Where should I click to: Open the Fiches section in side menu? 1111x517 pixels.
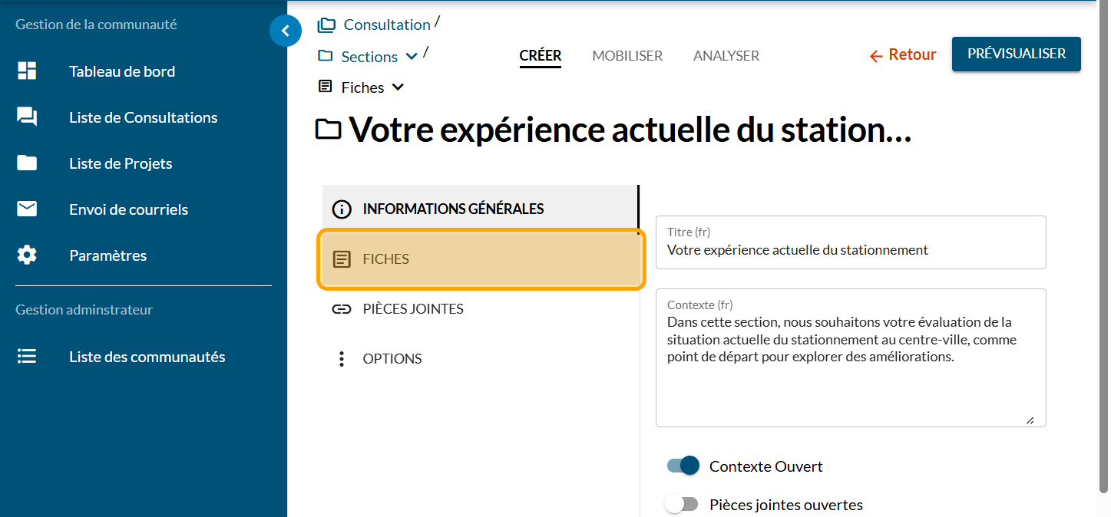tap(481, 259)
